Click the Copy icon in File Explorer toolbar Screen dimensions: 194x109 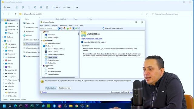point(23,7)
